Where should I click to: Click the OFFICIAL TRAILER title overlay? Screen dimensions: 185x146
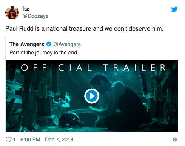[x=93, y=68]
